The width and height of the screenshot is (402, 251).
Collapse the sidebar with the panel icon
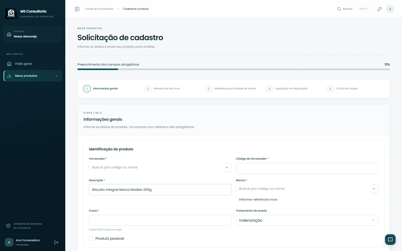click(x=77, y=9)
